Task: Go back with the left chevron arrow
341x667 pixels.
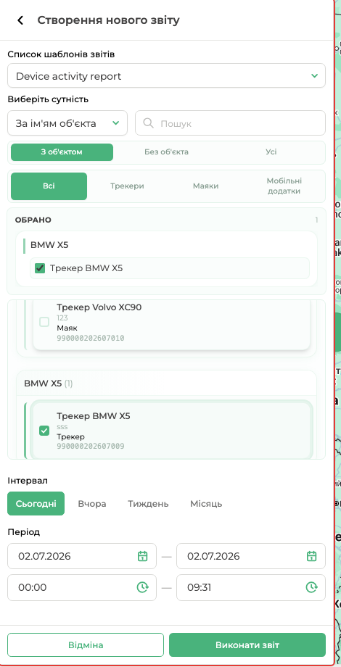Action: pyautogui.click(x=20, y=20)
